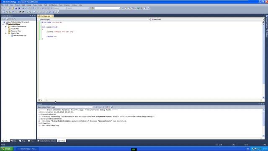Switch to the HelloWorldApp.cpp editor tab
This screenshot has height=151, width=268.
pyautogui.click(x=44, y=16)
